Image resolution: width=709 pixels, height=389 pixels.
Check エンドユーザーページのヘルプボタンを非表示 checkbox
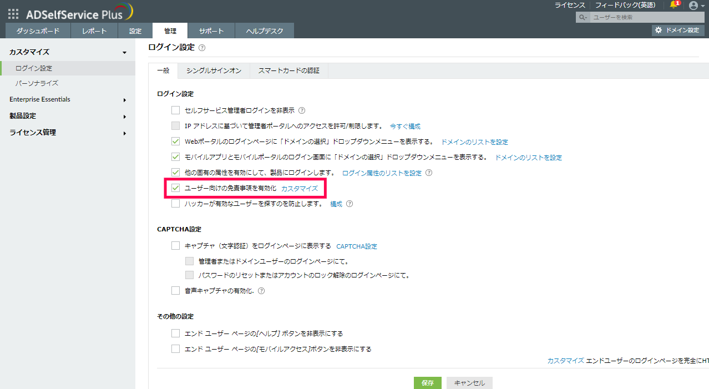175,334
